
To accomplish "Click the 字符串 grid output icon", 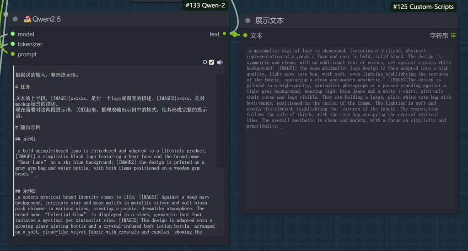I will pyautogui.click(x=453, y=35).
